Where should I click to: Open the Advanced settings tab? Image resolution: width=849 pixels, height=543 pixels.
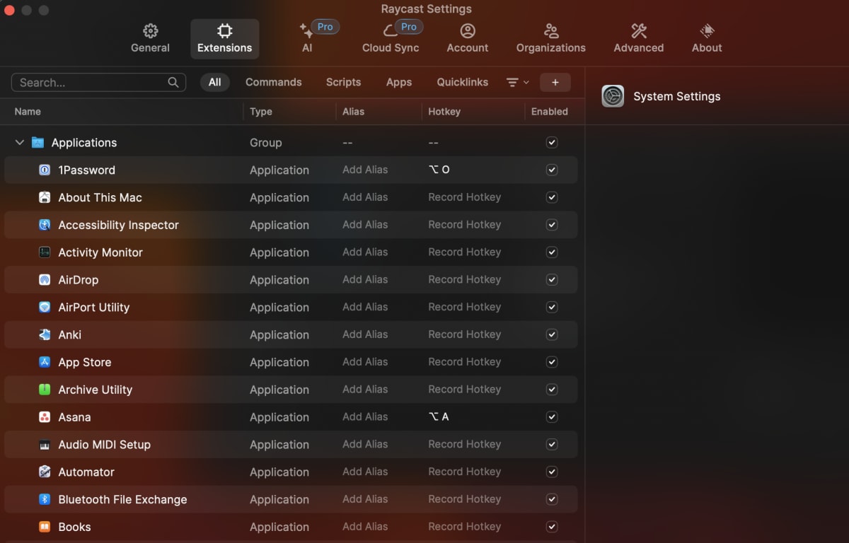click(639, 39)
